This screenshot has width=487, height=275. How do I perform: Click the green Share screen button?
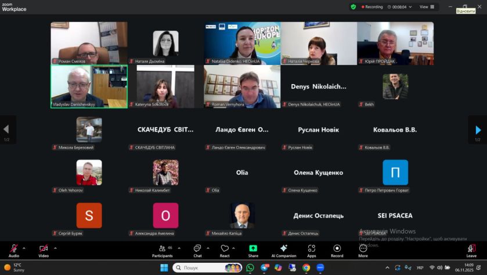[x=253, y=251]
